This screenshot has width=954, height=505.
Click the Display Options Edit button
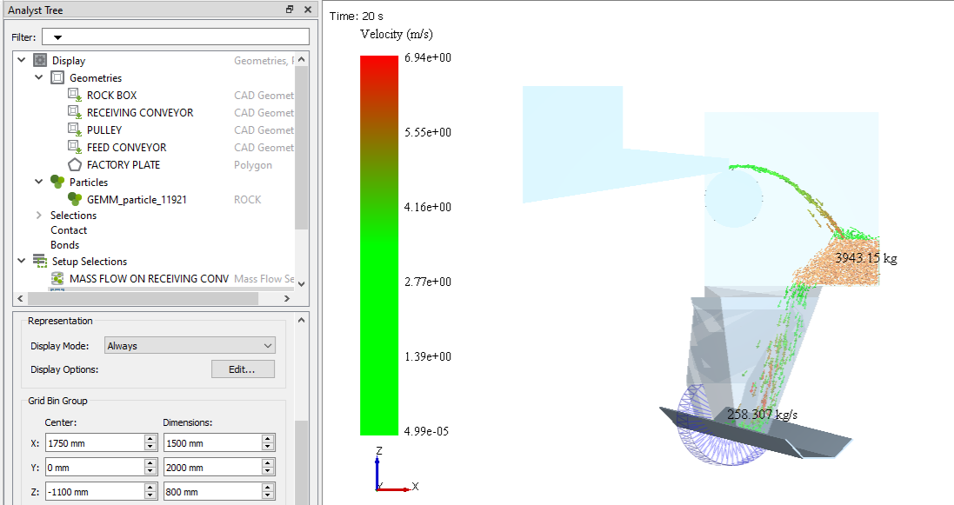pyautogui.click(x=243, y=369)
